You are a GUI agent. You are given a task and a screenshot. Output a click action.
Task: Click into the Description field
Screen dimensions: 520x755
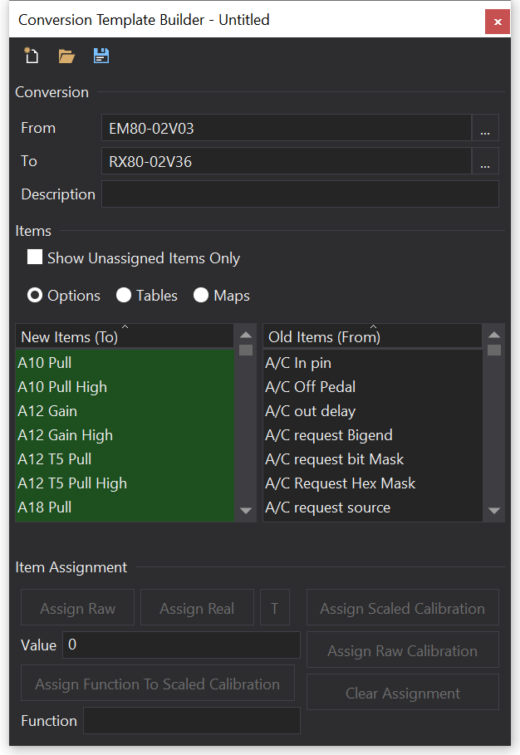click(x=299, y=194)
